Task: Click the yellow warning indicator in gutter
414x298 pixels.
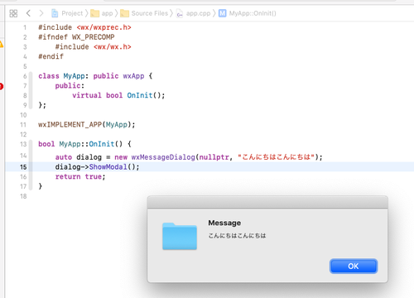Action: [1, 44]
